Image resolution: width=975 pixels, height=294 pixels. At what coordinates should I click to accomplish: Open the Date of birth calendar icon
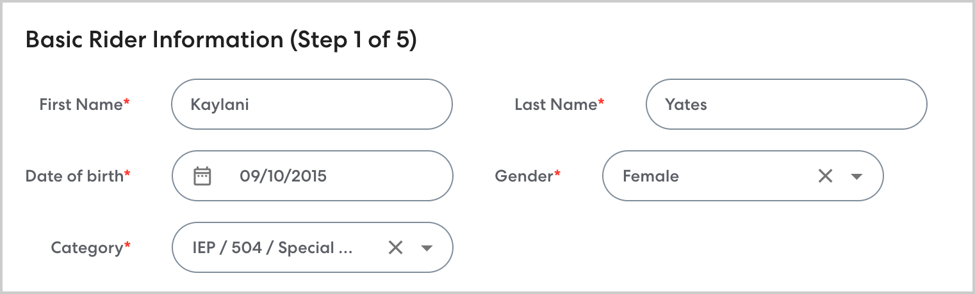tap(202, 176)
